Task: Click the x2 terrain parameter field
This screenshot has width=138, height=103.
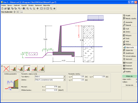Action: 78,80
